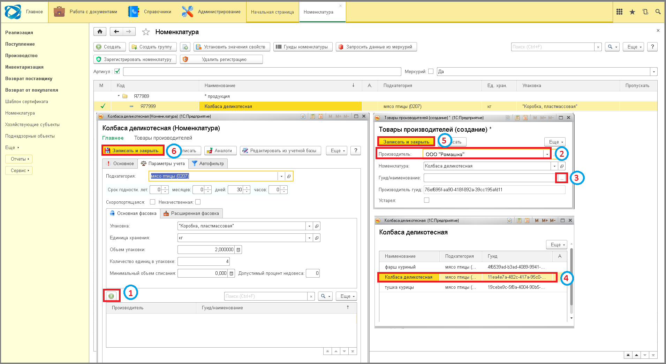666x364 pixels.
Task: Toggle the Артикул checkbox
Action: coord(117,71)
